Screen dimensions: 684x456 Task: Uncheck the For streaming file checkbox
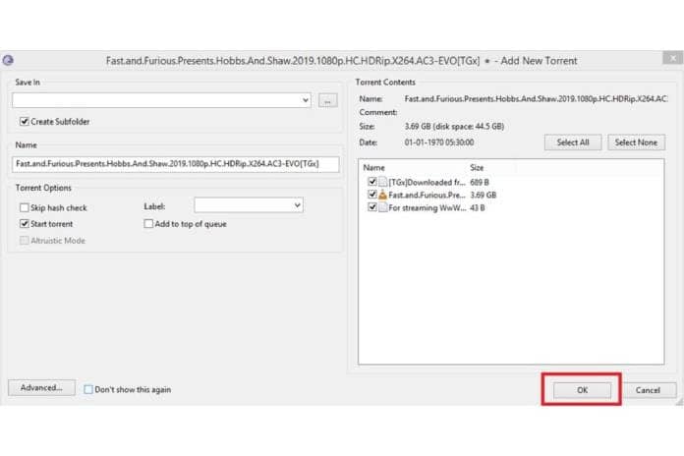tap(371, 207)
